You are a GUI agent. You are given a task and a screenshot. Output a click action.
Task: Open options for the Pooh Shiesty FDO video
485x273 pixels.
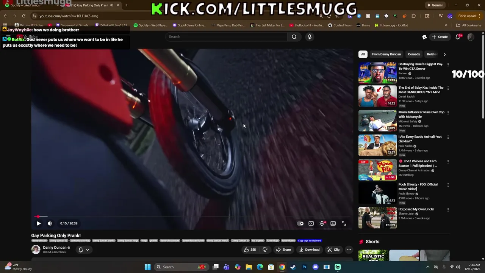pyautogui.click(x=448, y=185)
